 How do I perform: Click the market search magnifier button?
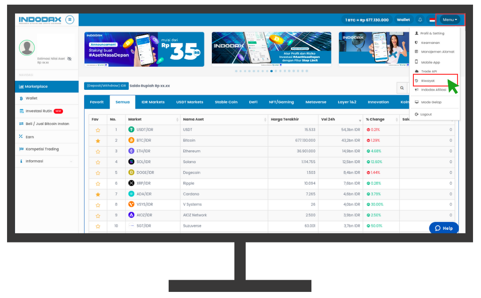402,88
